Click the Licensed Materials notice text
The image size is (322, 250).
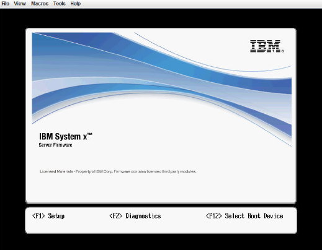pos(118,171)
